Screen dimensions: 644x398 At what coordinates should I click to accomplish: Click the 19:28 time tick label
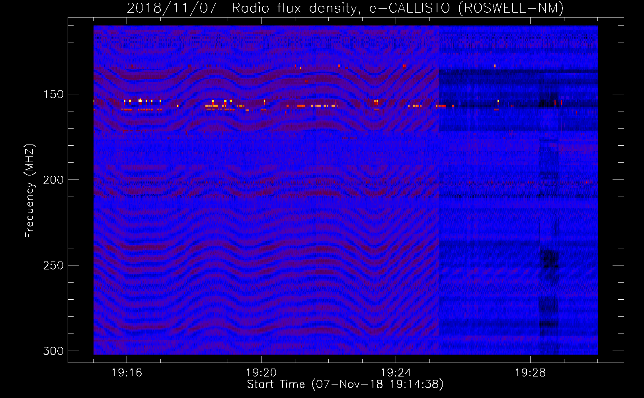[x=530, y=373]
